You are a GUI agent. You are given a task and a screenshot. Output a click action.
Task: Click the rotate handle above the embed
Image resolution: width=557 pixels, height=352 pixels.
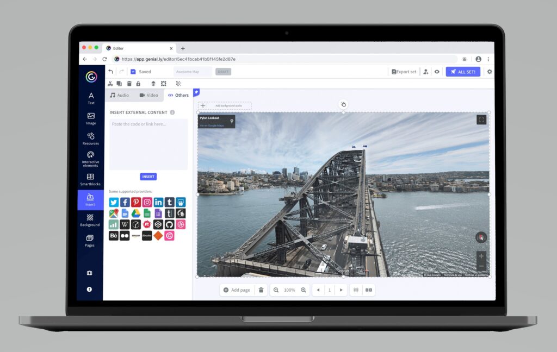pyautogui.click(x=343, y=104)
